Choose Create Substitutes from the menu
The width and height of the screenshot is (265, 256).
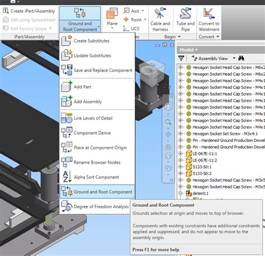(97, 41)
